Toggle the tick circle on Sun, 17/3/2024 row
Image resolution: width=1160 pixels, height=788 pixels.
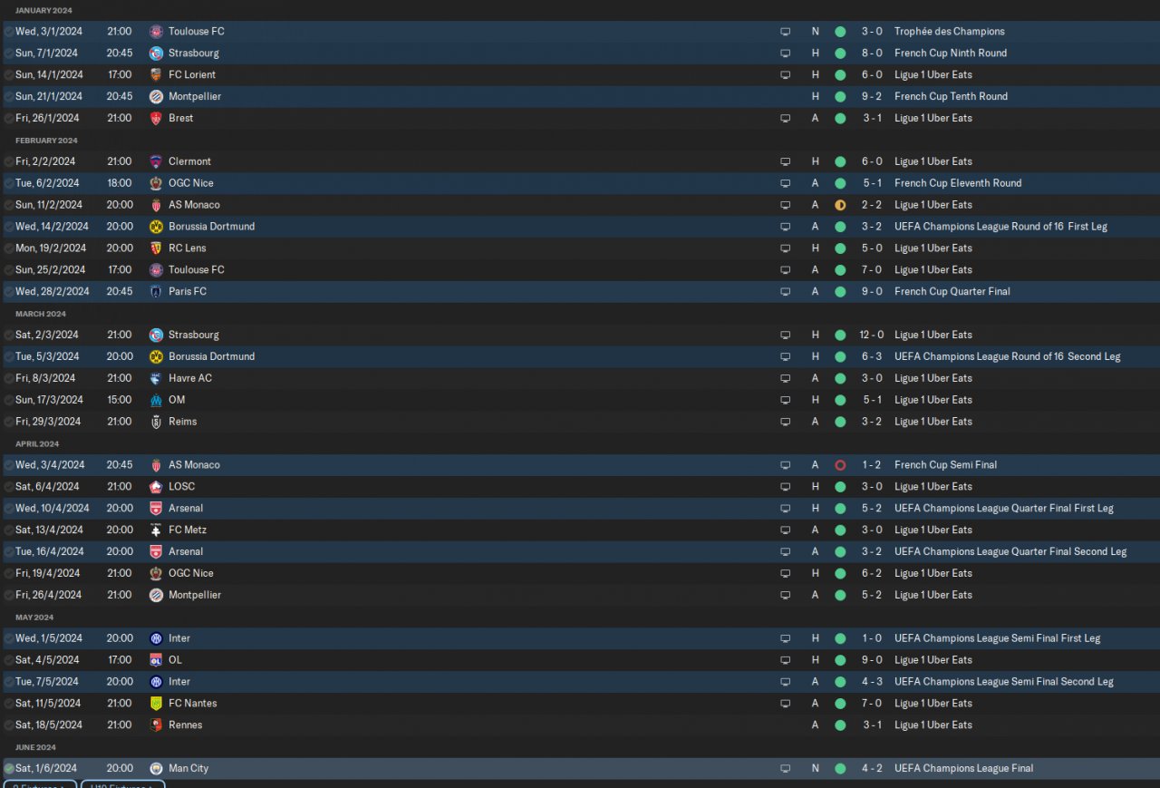coord(9,400)
